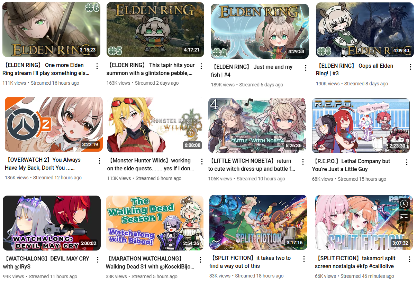417x292 pixels.
Task: Open three-dot menu for Elden Ring #3 video
Action: 410,67
